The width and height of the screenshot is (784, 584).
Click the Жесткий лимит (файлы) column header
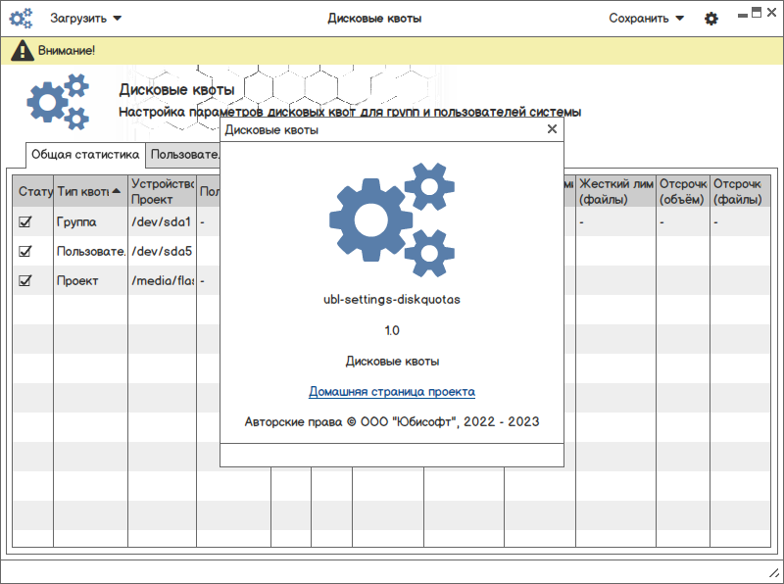pyautogui.click(x=615, y=191)
